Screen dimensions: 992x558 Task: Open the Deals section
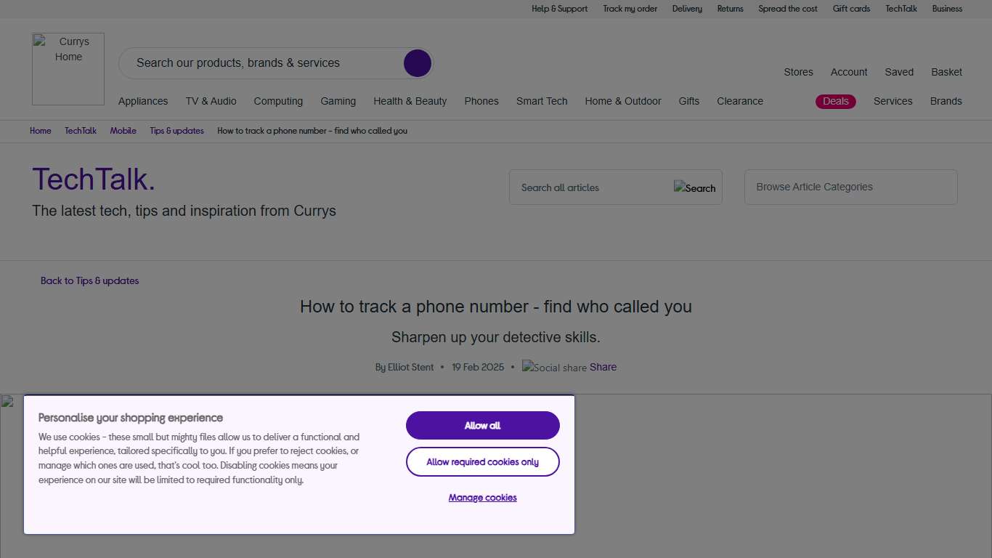pos(835,101)
